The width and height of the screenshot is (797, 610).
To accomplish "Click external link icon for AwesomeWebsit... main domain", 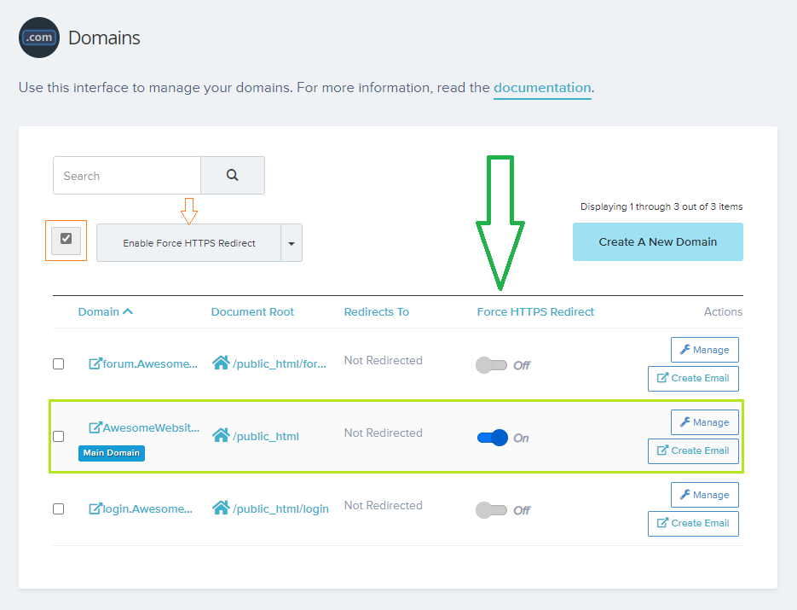I will (95, 427).
